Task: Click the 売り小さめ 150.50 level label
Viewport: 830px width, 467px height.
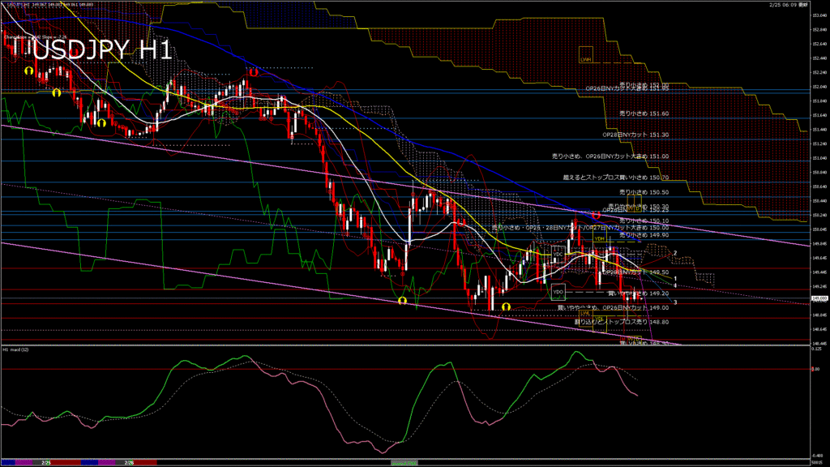Action: 644,192
